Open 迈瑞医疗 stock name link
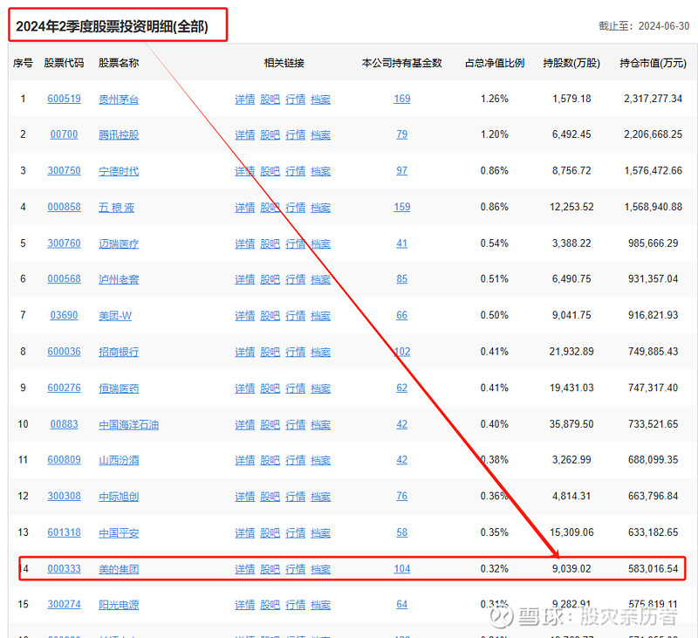Image resolution: width=698 pixels, height=638 pixels. tap(119, 244)
